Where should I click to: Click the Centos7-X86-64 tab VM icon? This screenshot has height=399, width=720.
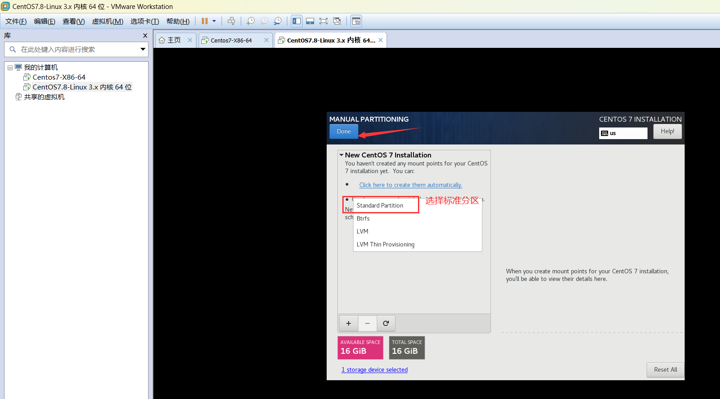pyautogui.click(x=205, y=40)
